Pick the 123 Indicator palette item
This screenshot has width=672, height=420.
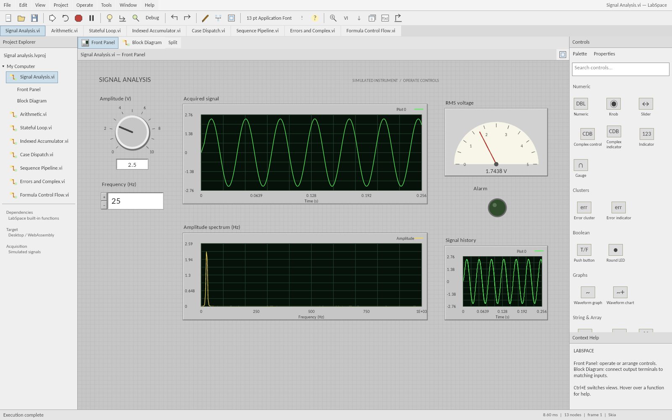(x=647, y=134)
